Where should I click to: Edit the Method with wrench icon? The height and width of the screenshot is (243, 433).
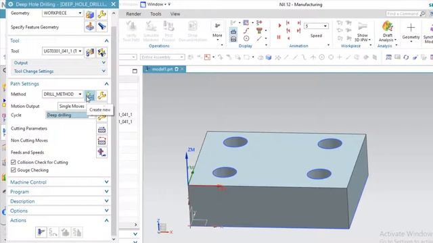(x=101, y=95)
